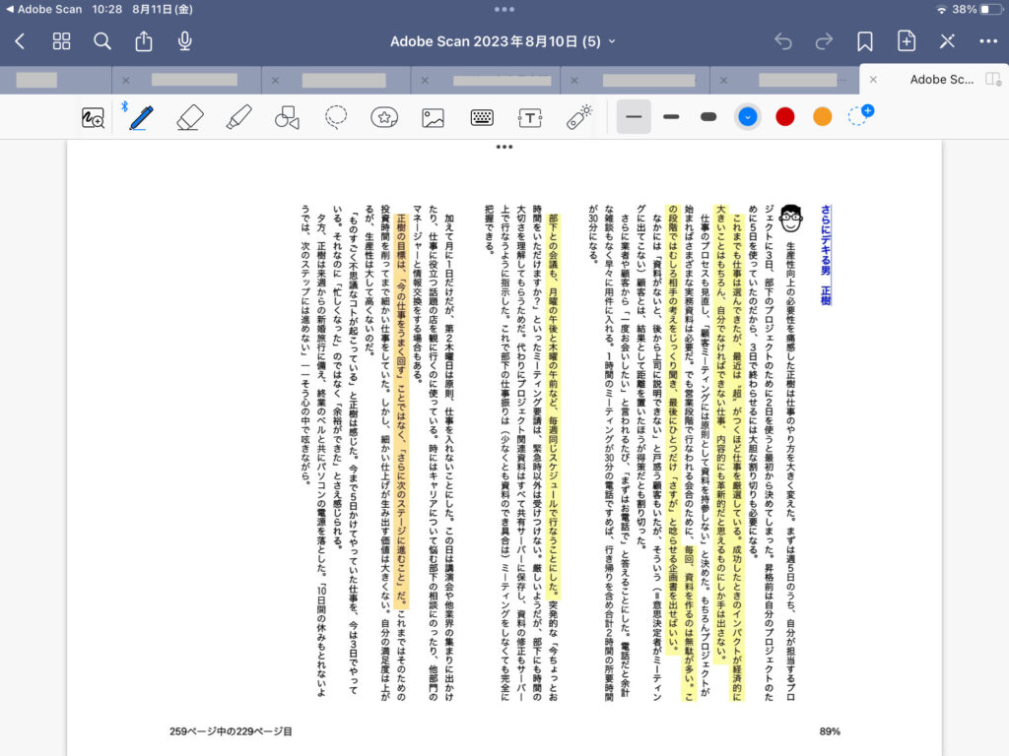Screen dimensions: 1009x756
Task: Choose the thinnest pen stroke width
Action: coord(634,117)
